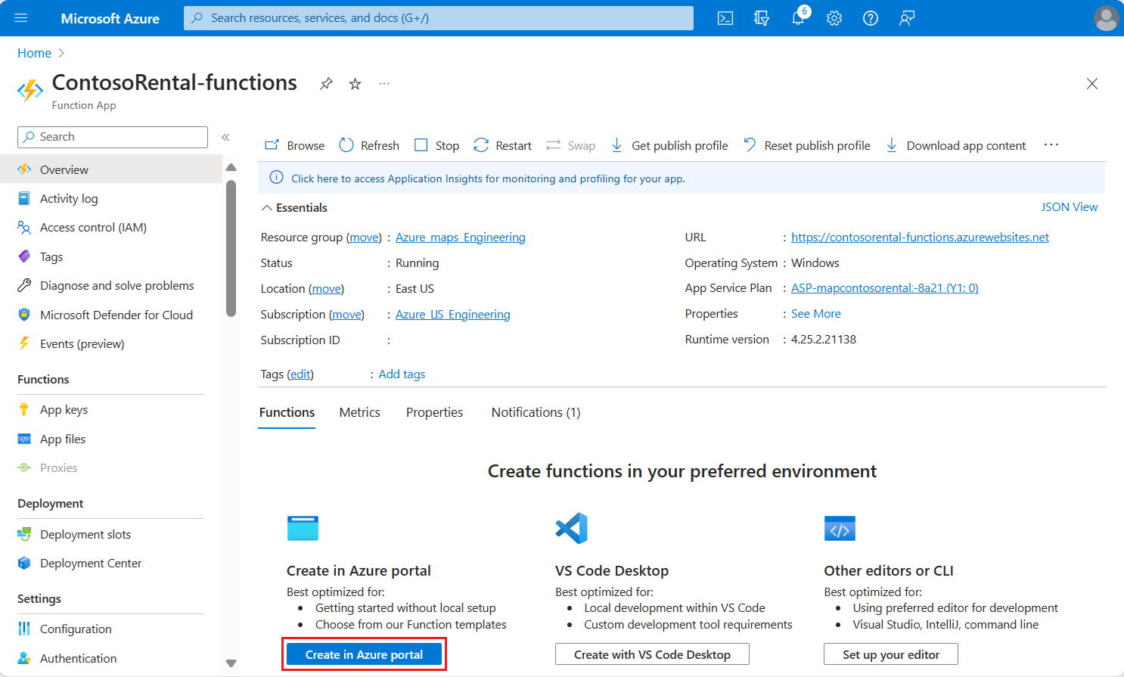Open ASP-mapcontosorental App Service Plan link
The image size is (1124, 677).
tap(885, 288)
